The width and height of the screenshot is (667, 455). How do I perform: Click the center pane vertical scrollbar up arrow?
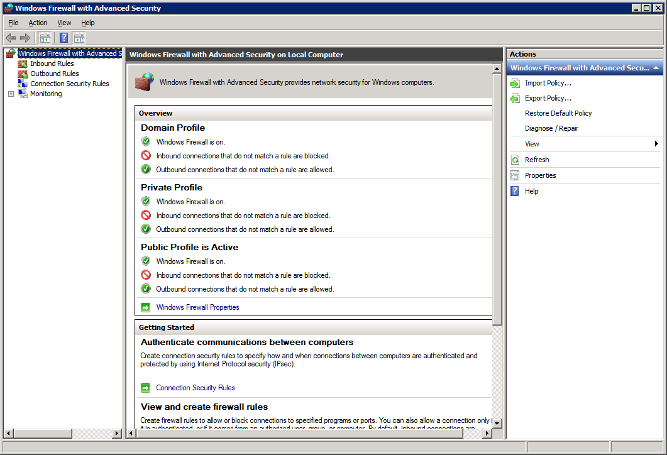tap(497, 69)
